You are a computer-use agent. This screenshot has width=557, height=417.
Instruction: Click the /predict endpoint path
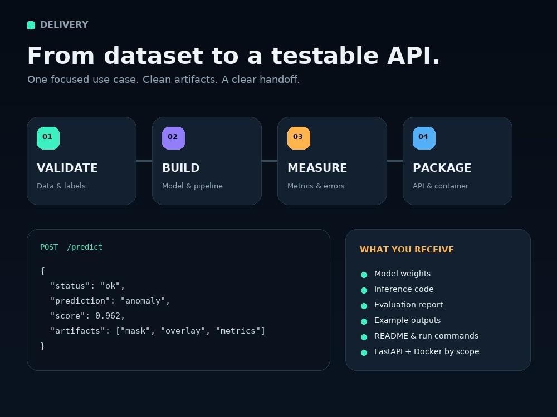point(85,247)
